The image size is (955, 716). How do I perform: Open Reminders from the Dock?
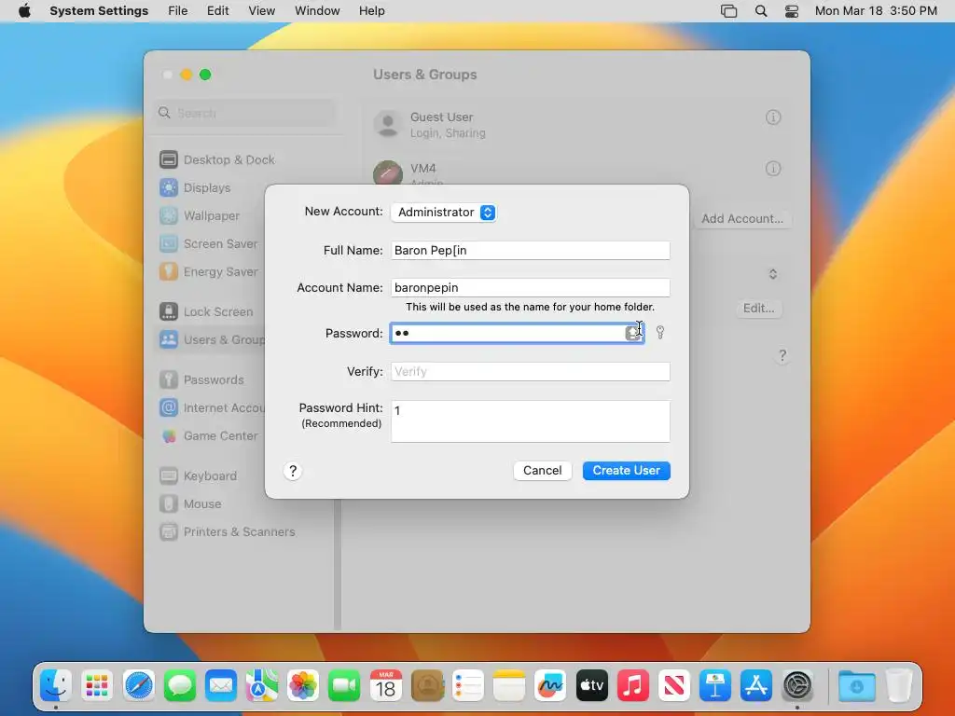tap(468, 686)
